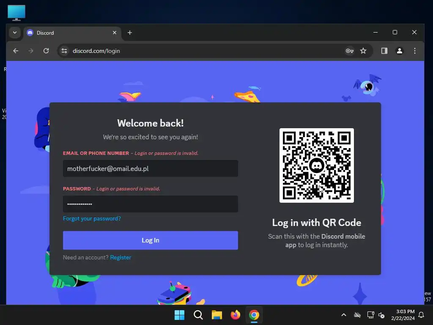Open the clock showing 3:03 PM
433x325 pixels.
pos(403,315)
